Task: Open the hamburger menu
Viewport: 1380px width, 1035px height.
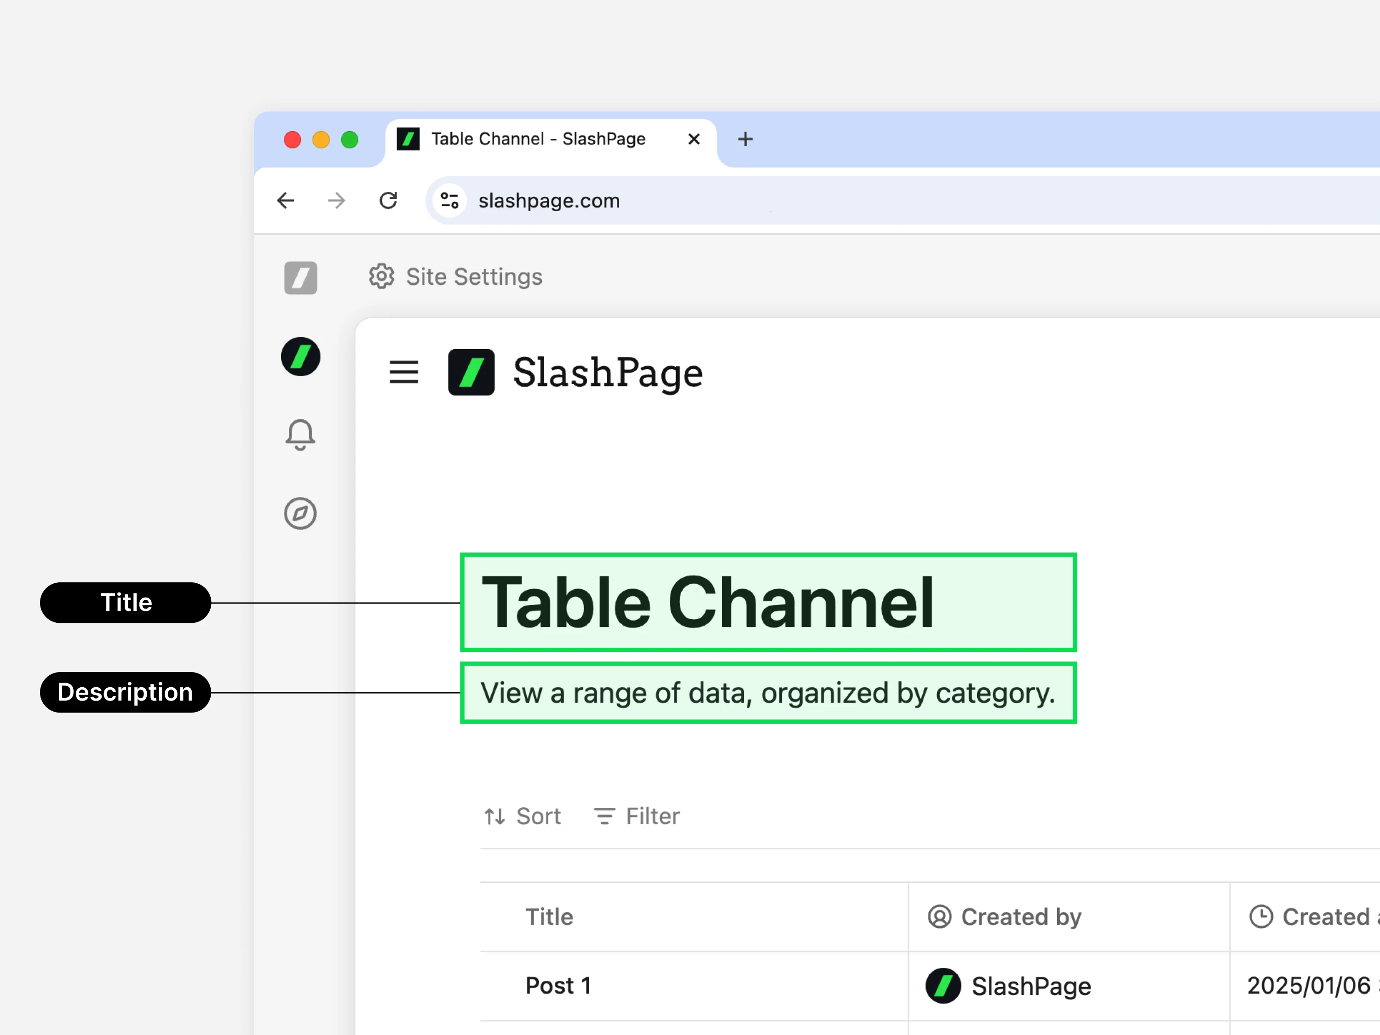Action: click(403, 373)
